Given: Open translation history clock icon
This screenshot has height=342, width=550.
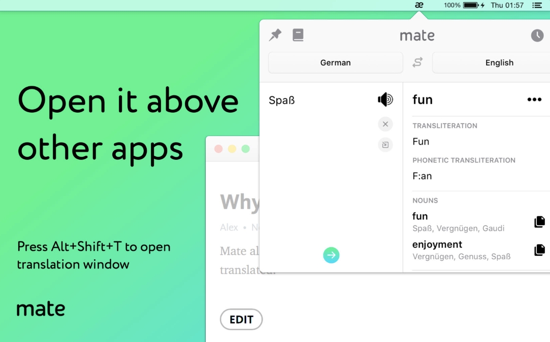Looking at the screenshot, I should point(537,36).
